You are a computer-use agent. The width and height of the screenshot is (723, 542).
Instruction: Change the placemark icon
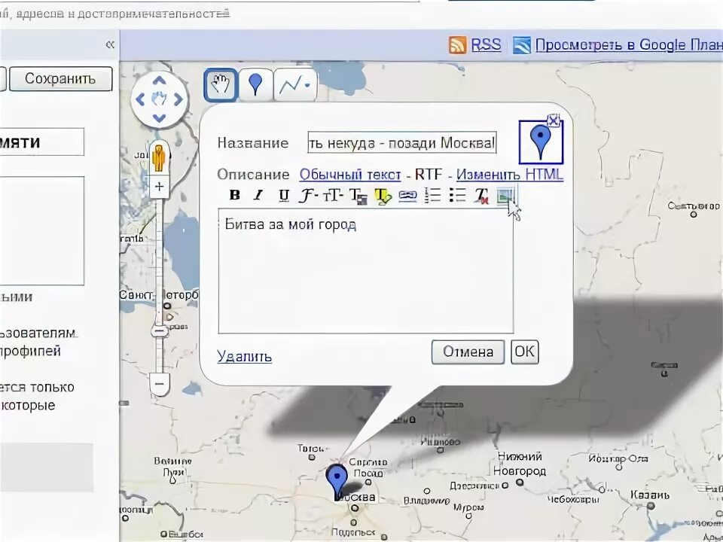pos(541,142)
